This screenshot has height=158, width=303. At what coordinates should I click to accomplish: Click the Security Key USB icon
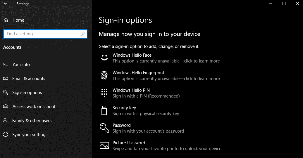[x=104, y=110]
